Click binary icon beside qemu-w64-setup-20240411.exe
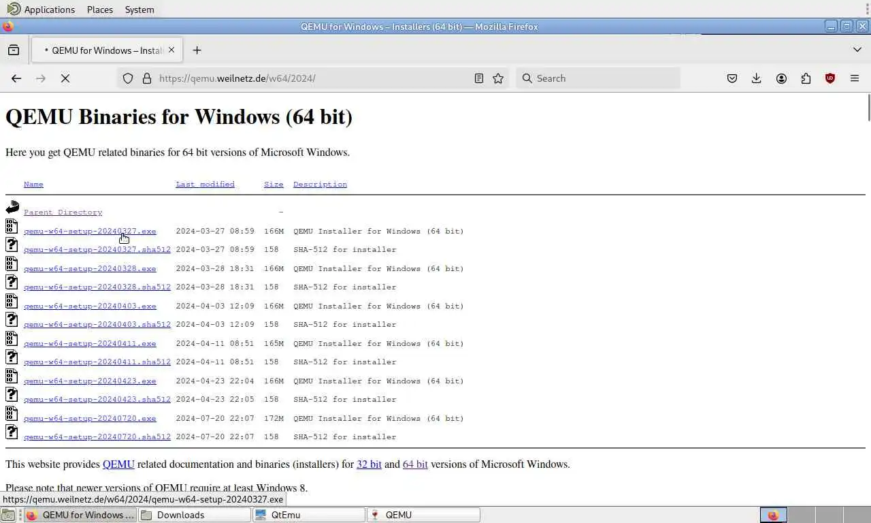 pyautogui.click(x=12, y=338)
